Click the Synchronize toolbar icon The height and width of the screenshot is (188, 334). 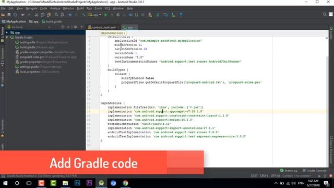point(15,15)
